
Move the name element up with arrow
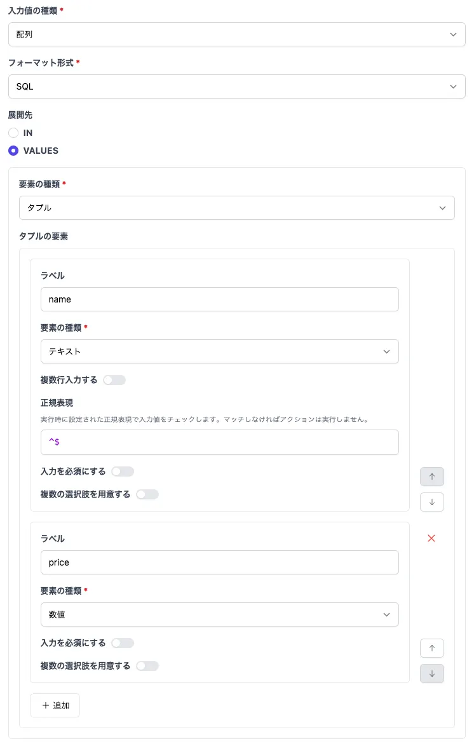[431, 477]
